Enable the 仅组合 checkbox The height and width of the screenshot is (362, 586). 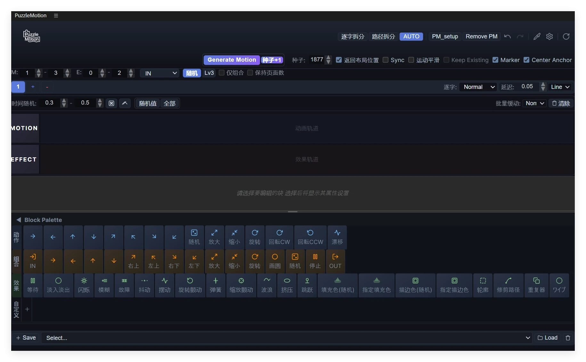[221, 73]
